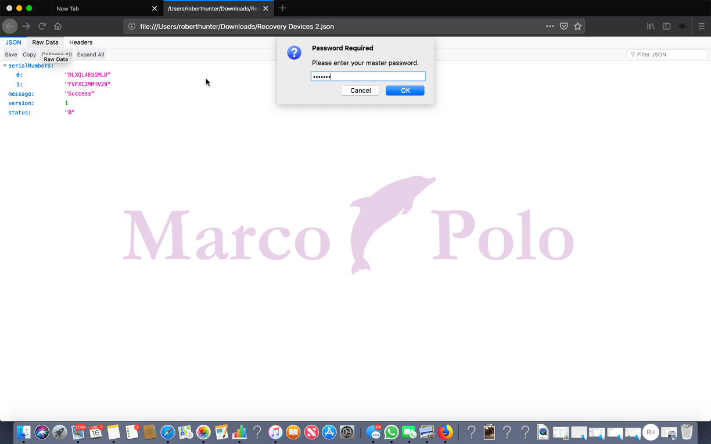Select the message "Success" value

[x=80, y=93]
